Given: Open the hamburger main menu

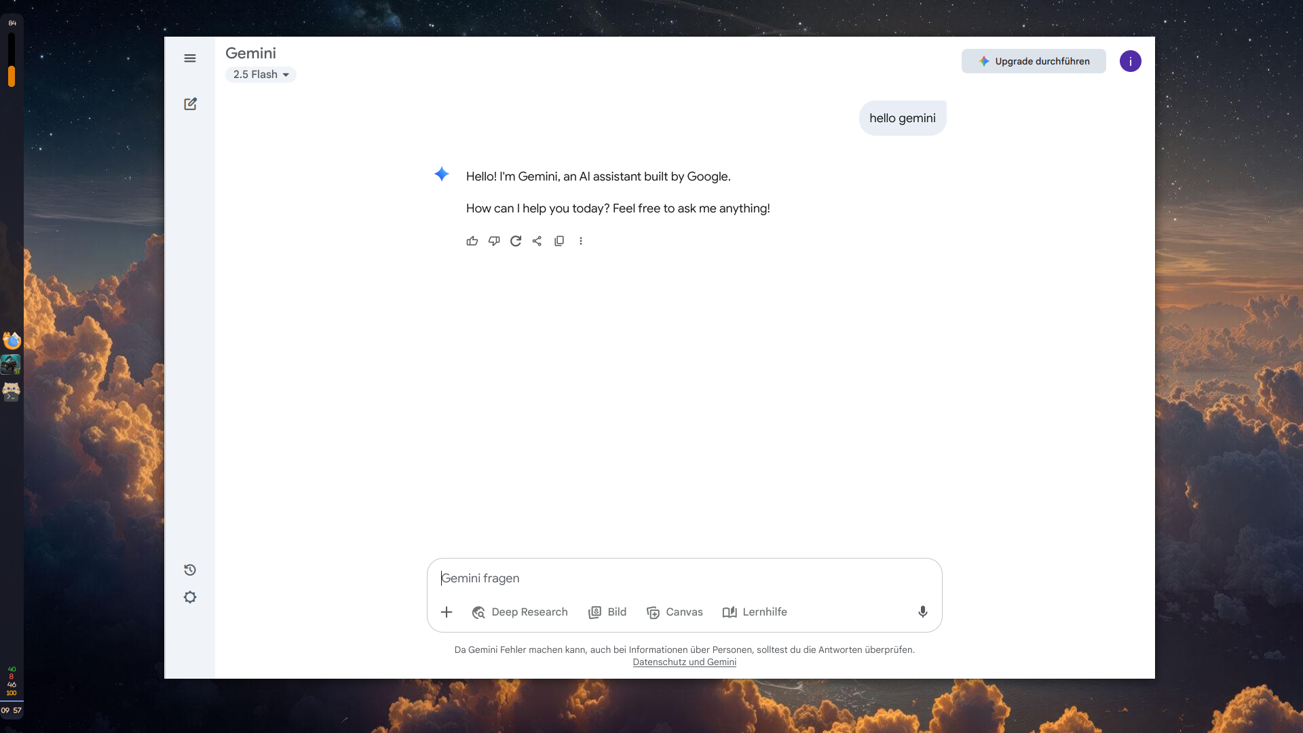Looking at the screenshot, I should pos(190,58).
